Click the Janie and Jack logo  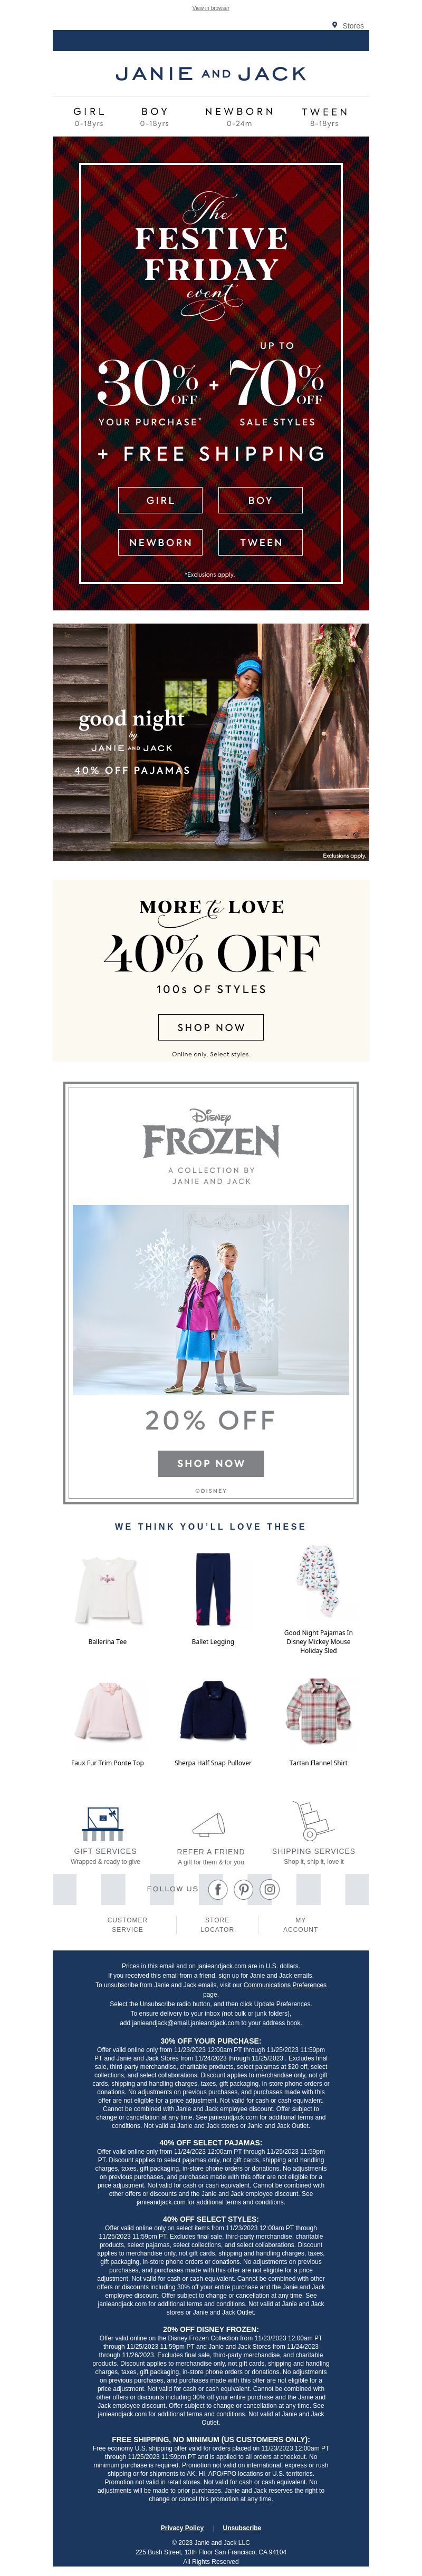211,74
